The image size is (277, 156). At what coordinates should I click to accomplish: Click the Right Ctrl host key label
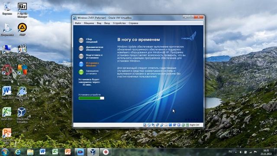pyautogui.click(x=194, y=125)
